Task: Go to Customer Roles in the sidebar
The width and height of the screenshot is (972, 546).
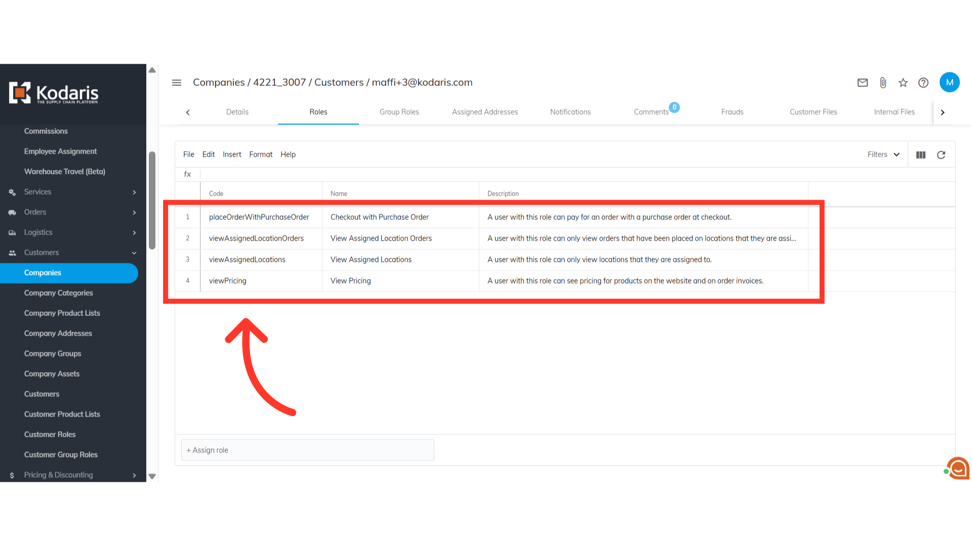Action: 50,435
